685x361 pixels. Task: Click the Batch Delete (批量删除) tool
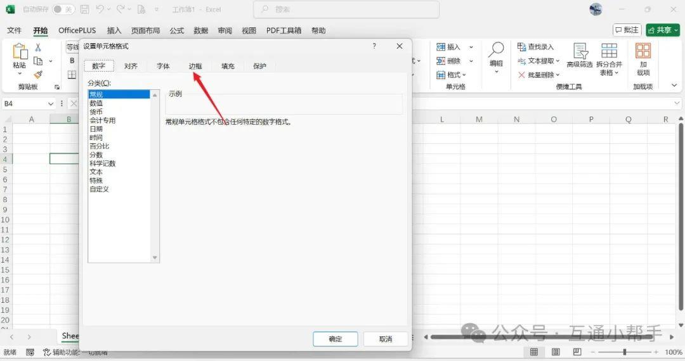(x=538, y=75)
